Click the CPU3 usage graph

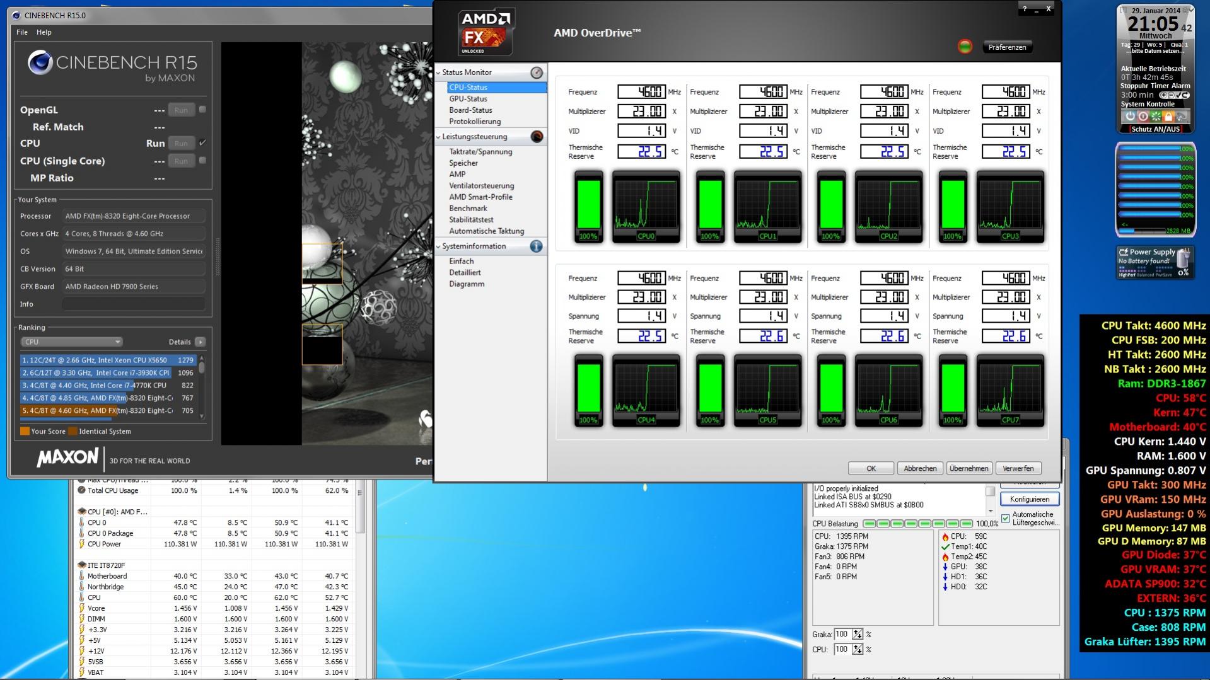(1010, 206)
